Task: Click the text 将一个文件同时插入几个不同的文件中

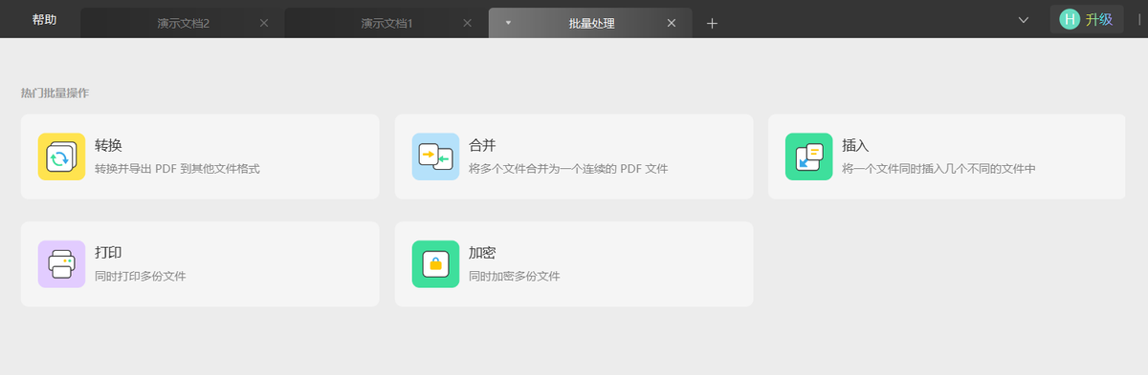Action: coord(938,169)
